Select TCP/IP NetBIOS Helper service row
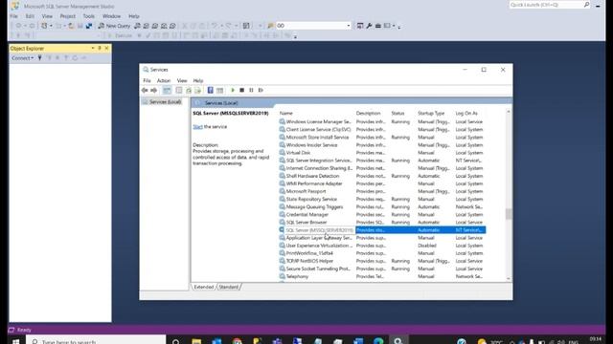The image size is (613, 344). coord(382,261)
